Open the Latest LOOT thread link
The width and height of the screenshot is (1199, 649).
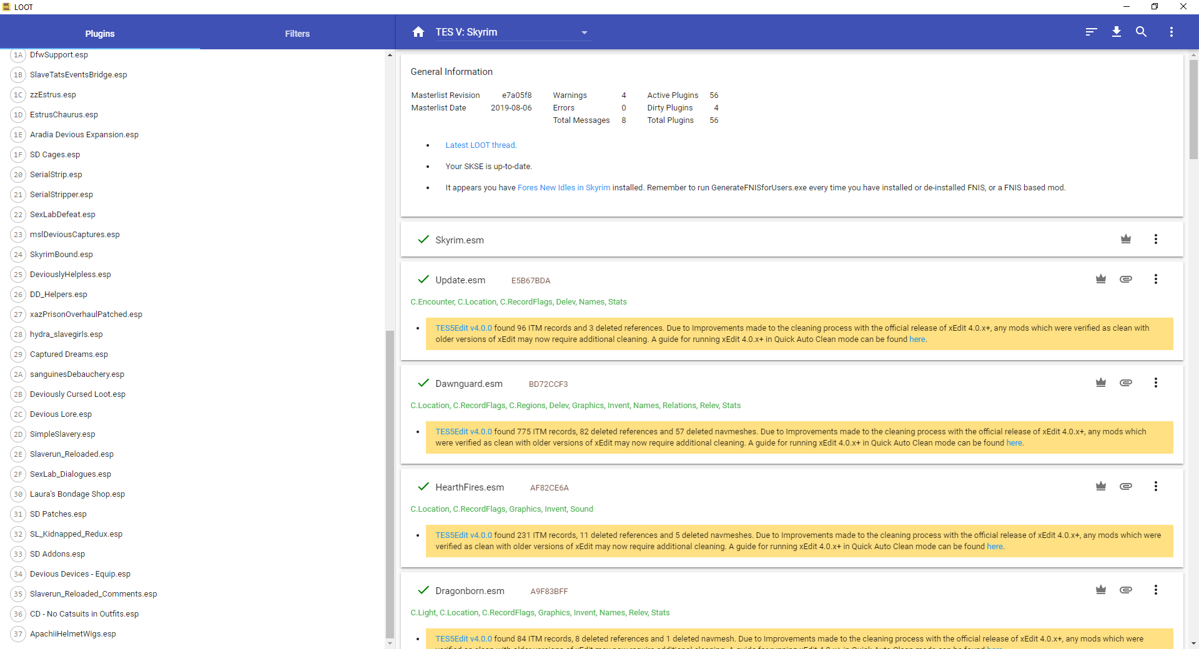click(x=480, y=145)
